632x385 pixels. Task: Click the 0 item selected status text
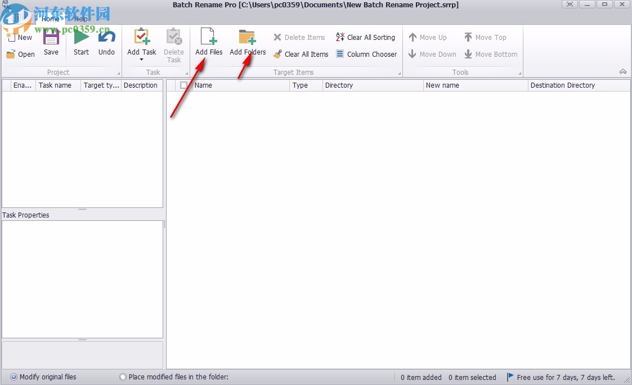click(x=472, y=377)
